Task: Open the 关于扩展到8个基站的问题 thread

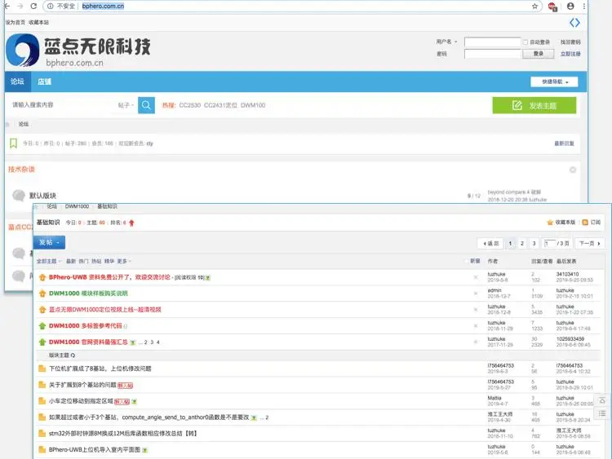Action: [82, 385]
